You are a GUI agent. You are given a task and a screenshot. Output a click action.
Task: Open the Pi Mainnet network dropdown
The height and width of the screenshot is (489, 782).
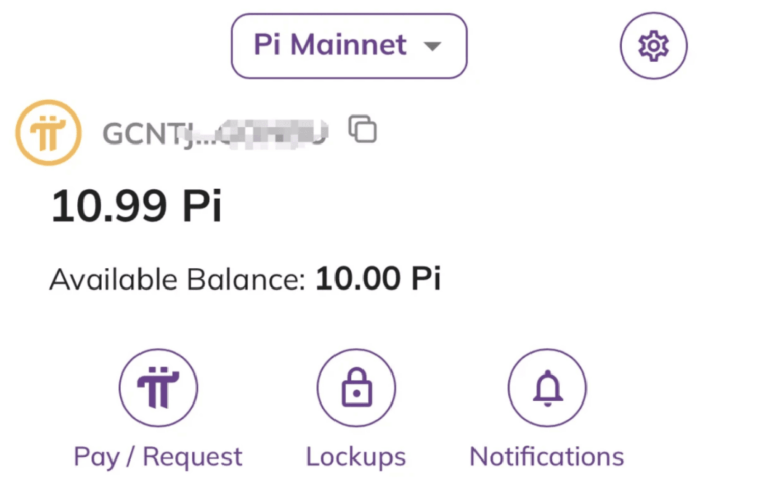tap(348, 45)
